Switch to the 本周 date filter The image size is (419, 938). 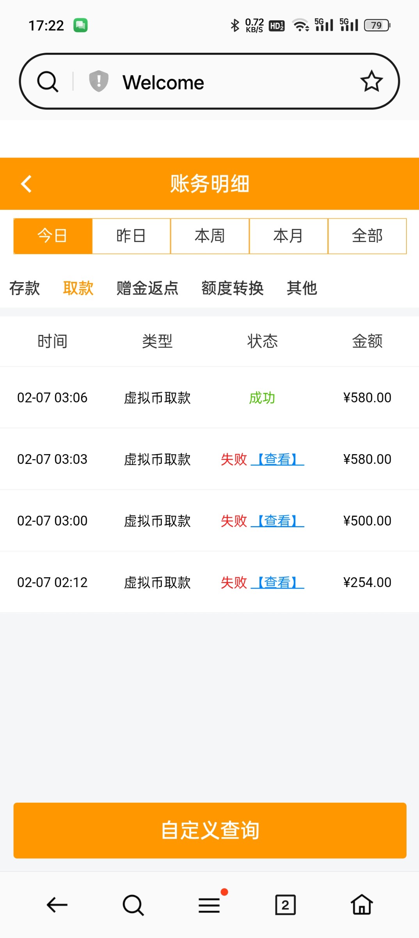tap(210, 236)
